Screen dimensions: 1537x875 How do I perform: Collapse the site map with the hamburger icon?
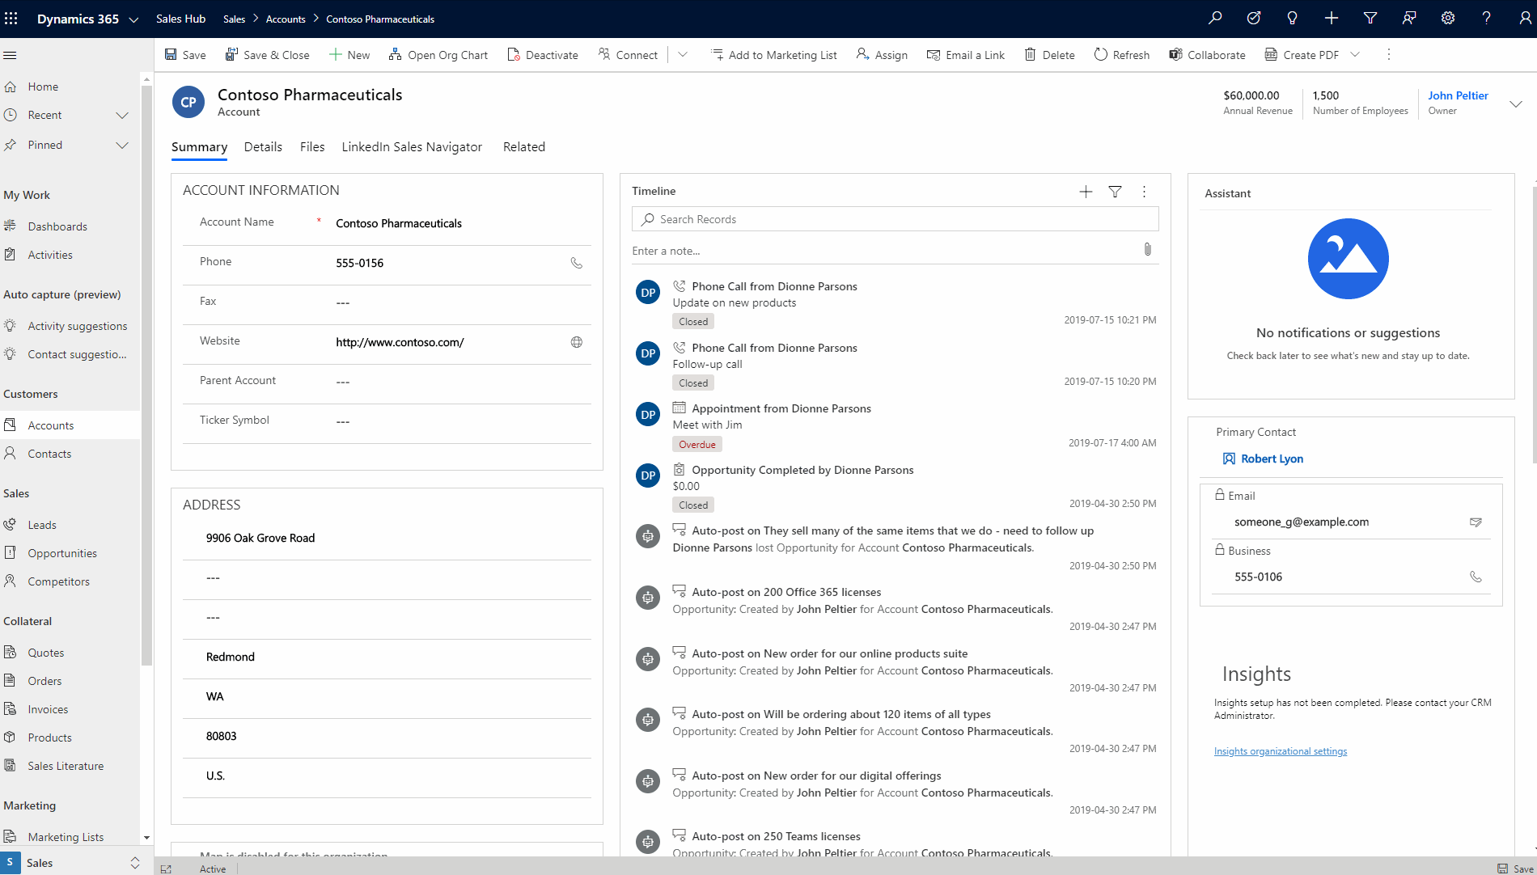point(11,54)
